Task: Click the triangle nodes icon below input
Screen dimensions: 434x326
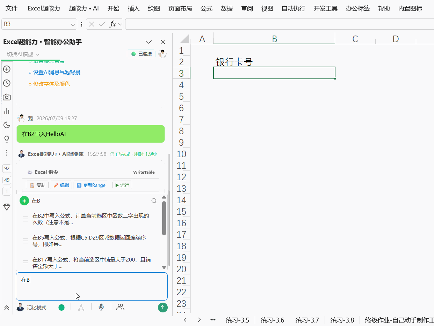Action: [81, 307]
